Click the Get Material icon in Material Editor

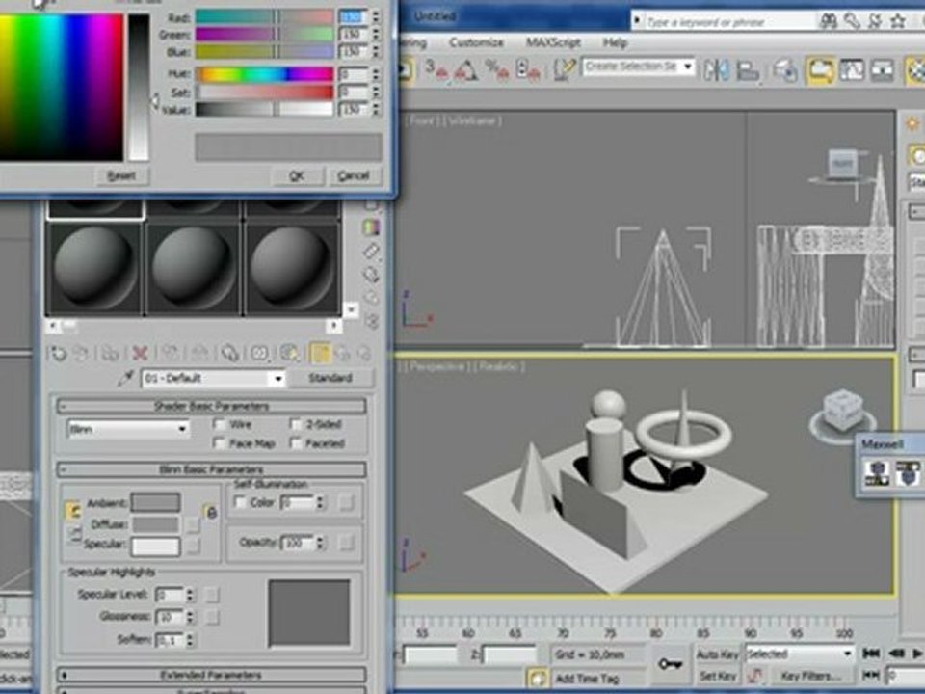[x=58, y=354]
